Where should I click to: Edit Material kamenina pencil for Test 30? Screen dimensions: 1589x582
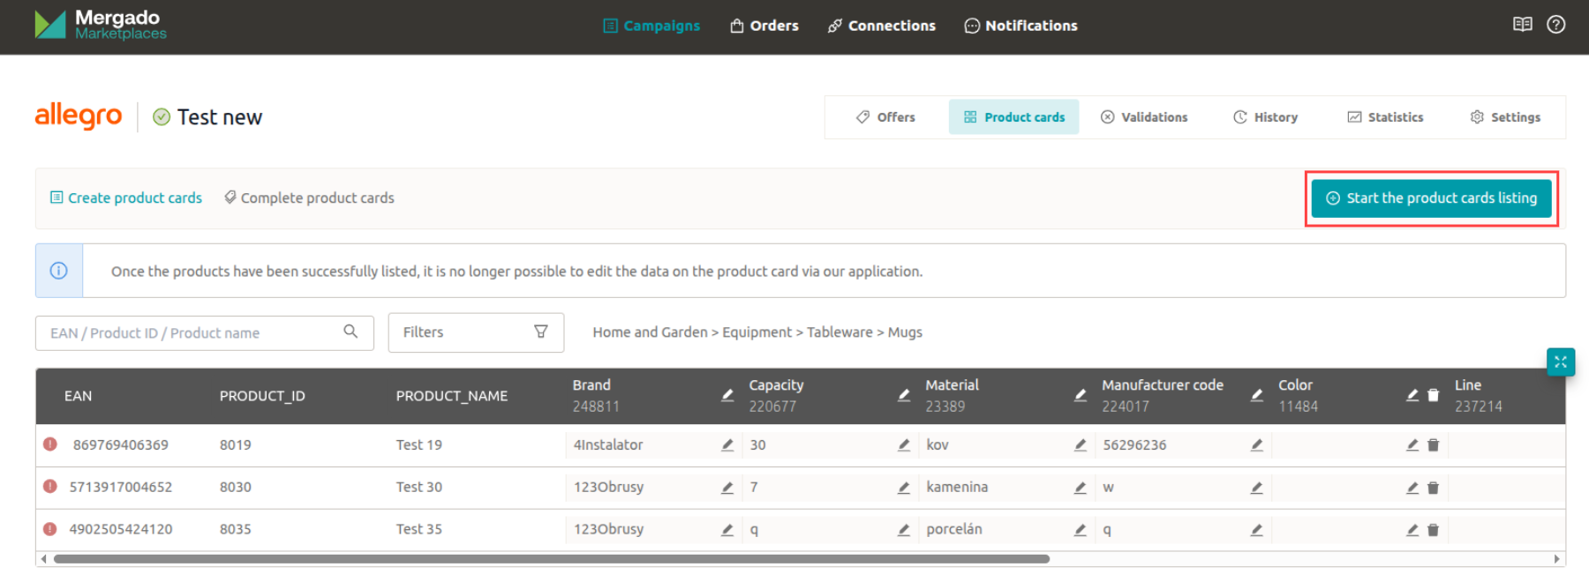1080,488
